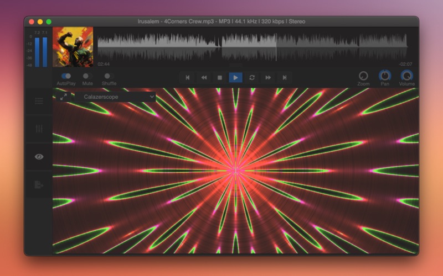Click the blue level meter bars

pyautogui.click(x=41, y=52)
